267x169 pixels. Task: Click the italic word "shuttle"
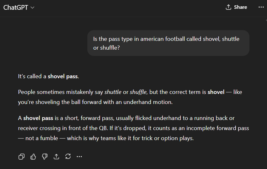pos(113,92)
